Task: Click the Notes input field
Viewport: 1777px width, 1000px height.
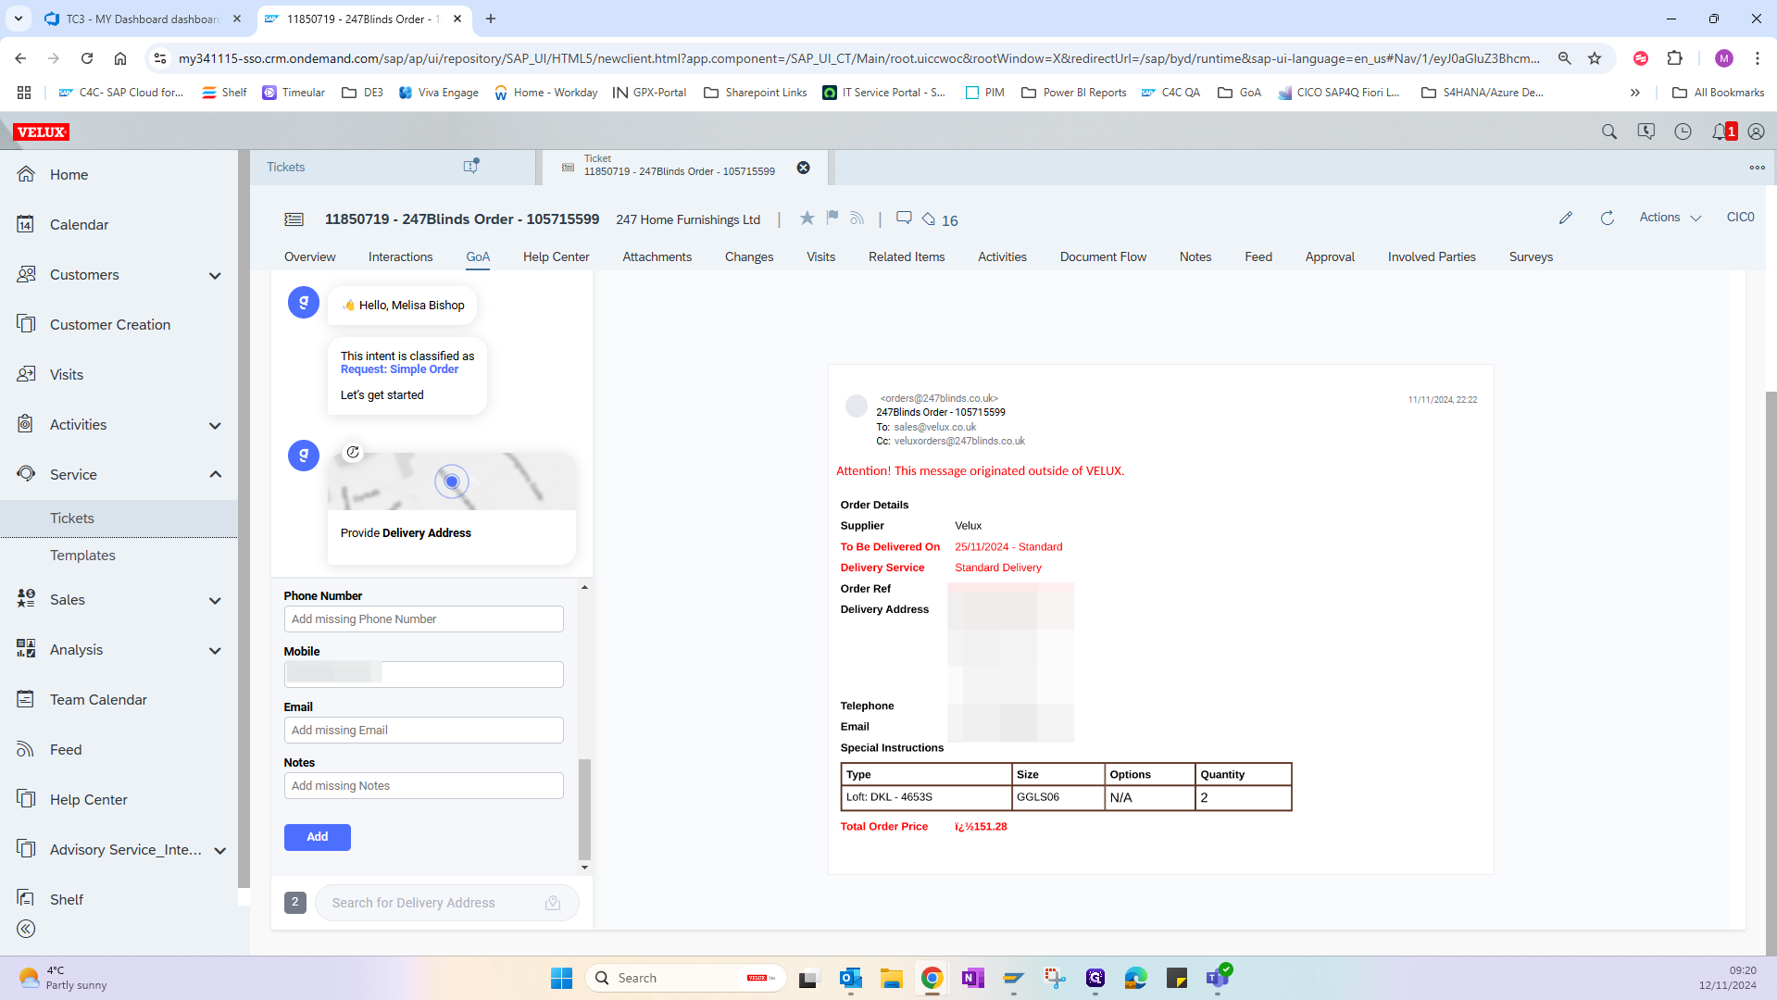Action: point(423,786)
